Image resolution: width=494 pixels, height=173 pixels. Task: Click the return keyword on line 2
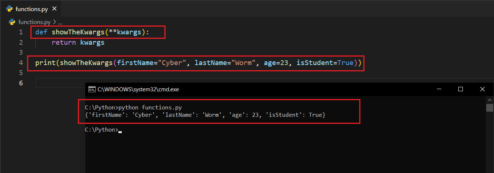click(64, 43)
